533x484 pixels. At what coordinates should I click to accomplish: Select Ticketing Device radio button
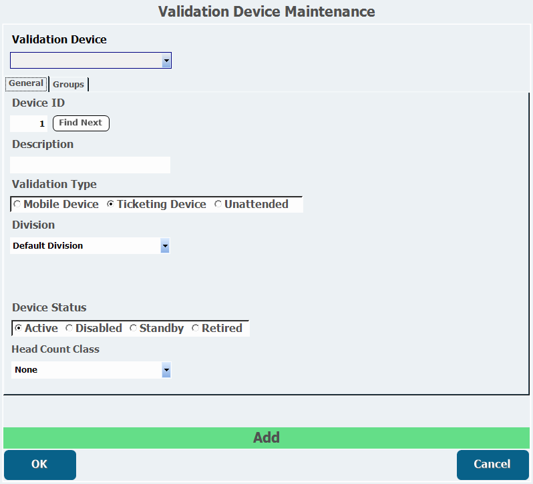(156, 204)
